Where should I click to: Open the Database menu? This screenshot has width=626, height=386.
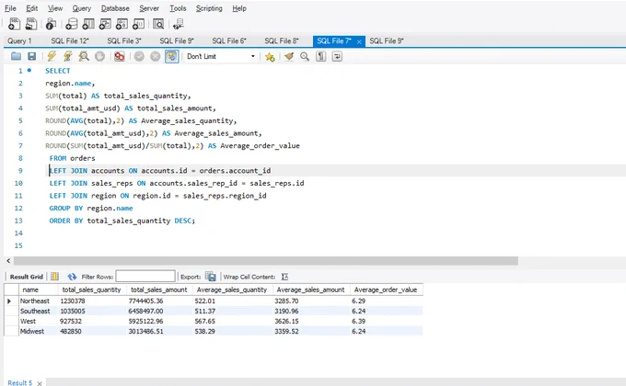tap(115, 8)
